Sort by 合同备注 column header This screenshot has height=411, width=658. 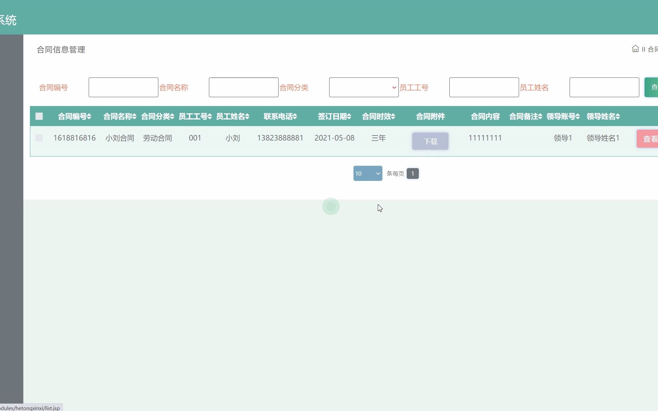526,117
